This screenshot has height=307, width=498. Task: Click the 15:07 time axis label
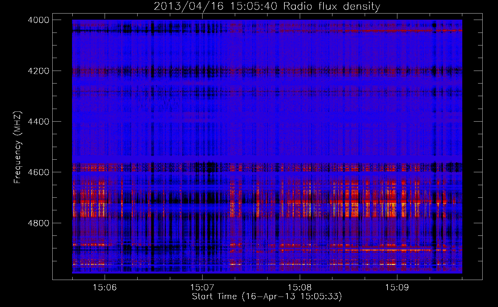click(x=202, y=287)
